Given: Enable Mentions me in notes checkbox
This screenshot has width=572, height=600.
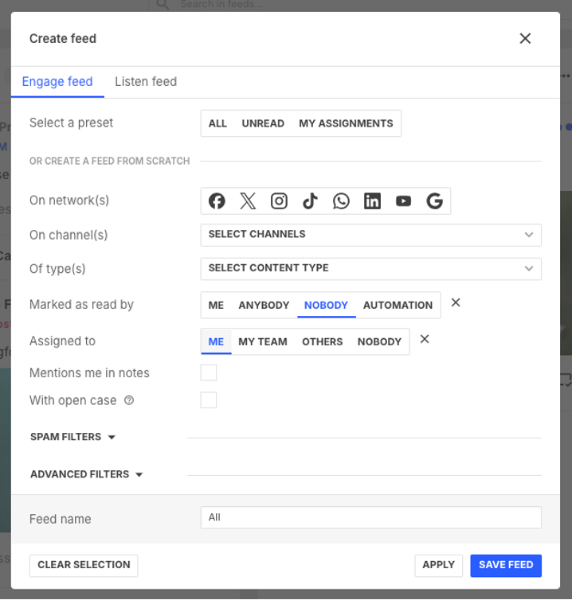Looking at the screenshot, I should (209, 372).
